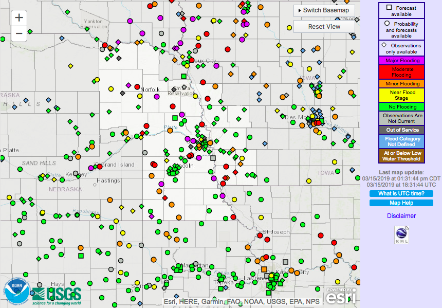Open the What is UTC time? link
The width and height of the screenshot is (442, 308).
coord(401,193)
